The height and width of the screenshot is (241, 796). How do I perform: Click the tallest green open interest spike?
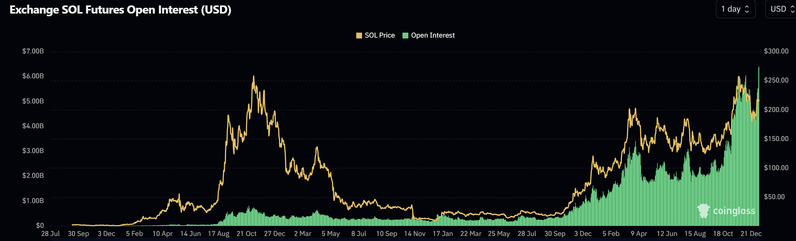pyautogui.click(x=759, y=67)
